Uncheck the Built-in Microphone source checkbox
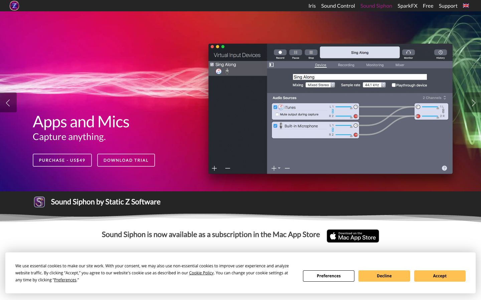 click(275, 126)
